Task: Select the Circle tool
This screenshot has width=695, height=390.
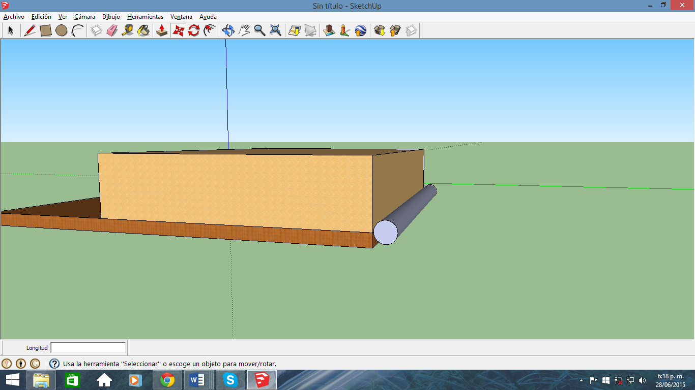Action: tap(62, 30)
